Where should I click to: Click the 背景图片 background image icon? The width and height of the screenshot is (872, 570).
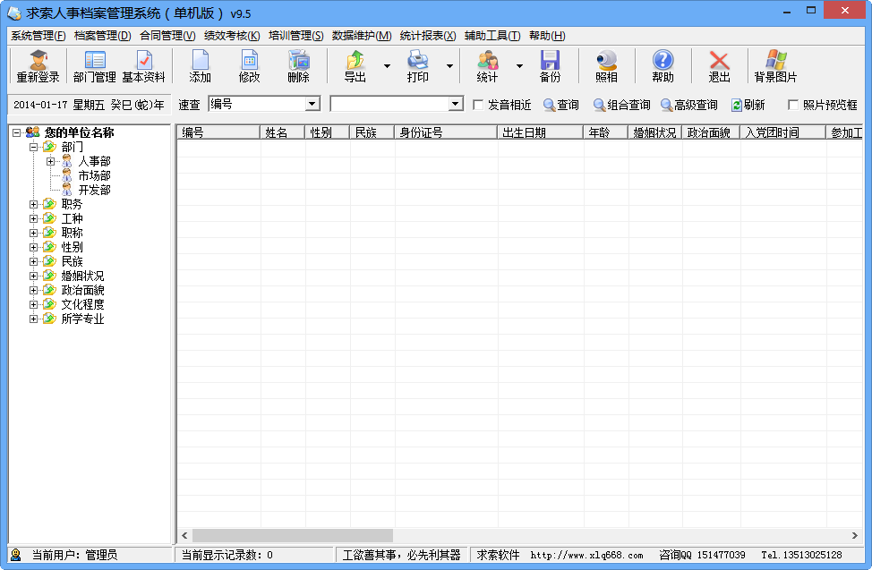(775, 66)
